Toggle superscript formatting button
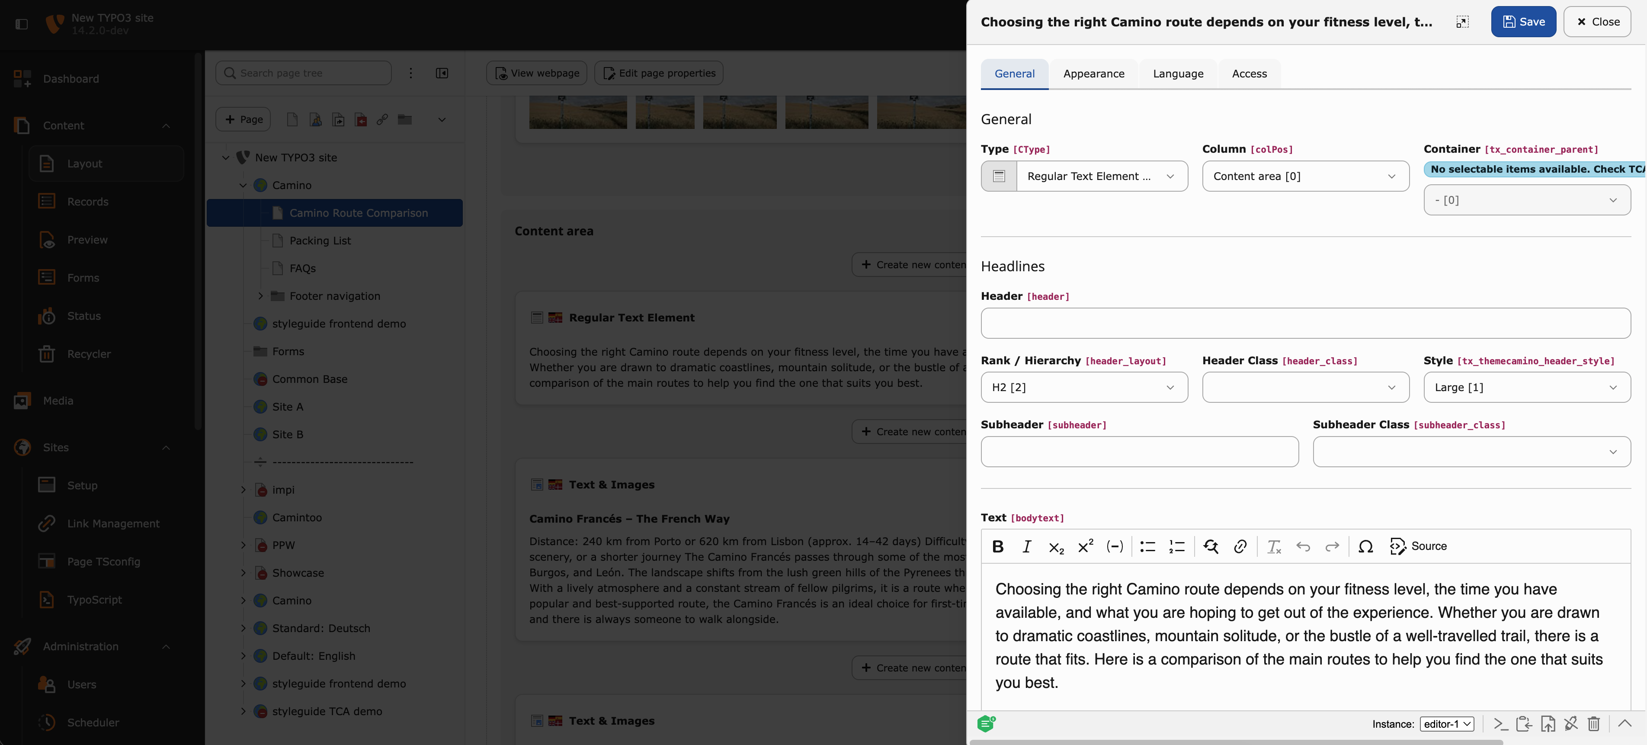 [1085, 546]
